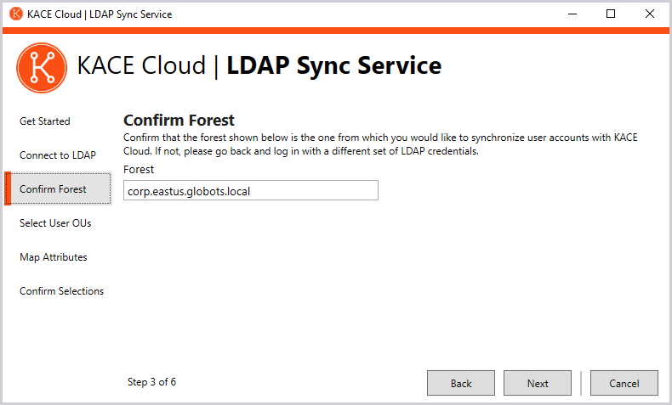Click the Confirm Forest page heading
This screenshot has height=405, width=672.
coord(179,121)
